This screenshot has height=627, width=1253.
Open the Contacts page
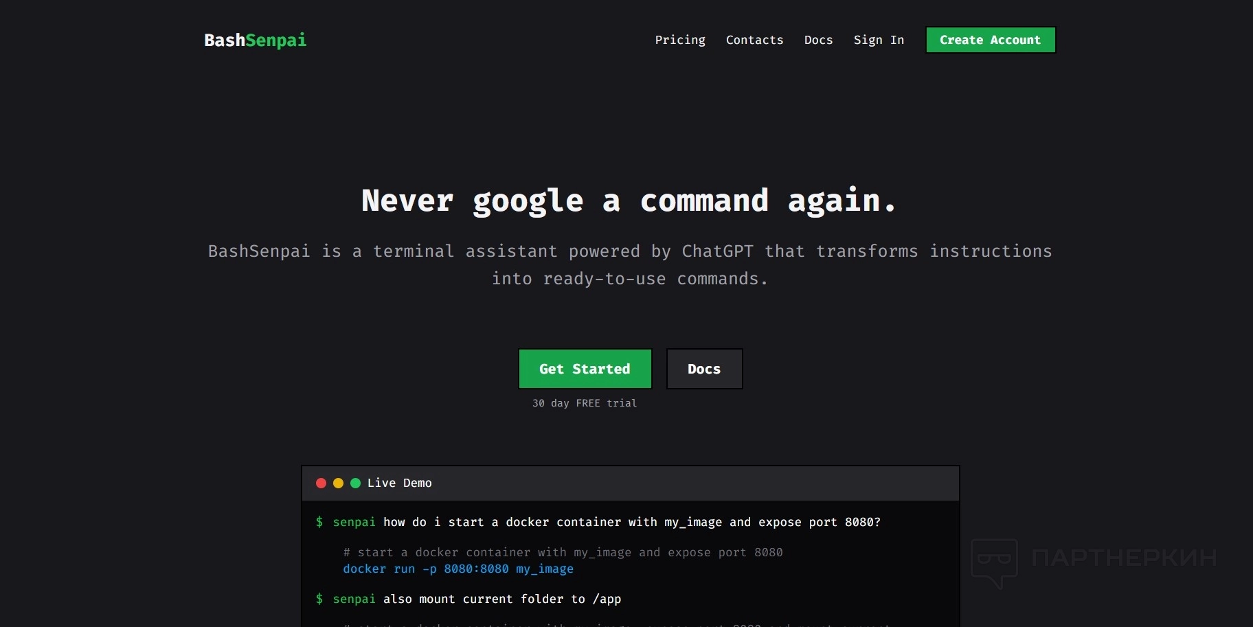pyautogui.click(x=754, y=40)
